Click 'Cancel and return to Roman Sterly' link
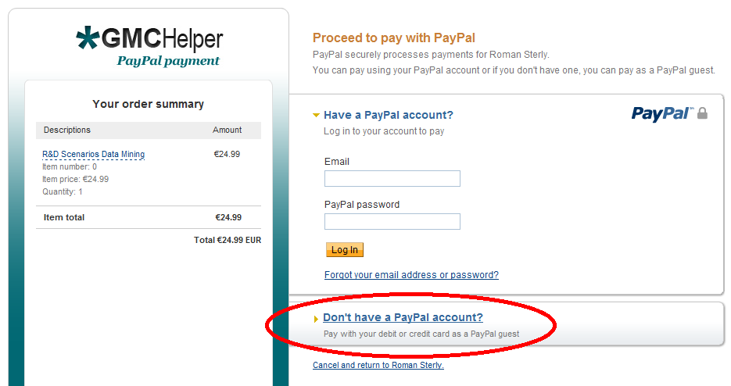Viewport: 731px width, 386px height. pyautogui.click(x=378, y=365)
